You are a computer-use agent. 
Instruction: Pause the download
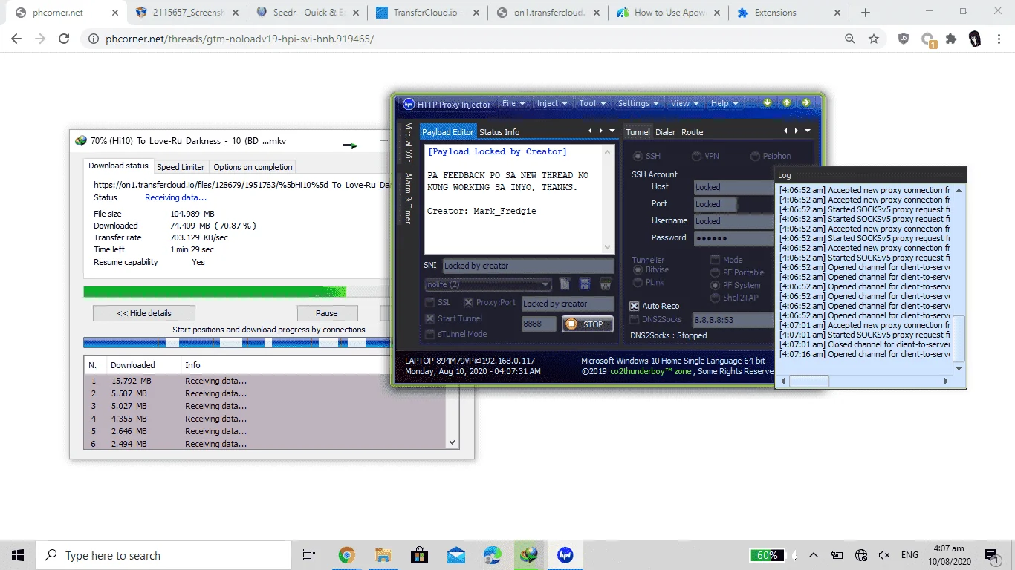pyautogui.click(x=327, y=313)
